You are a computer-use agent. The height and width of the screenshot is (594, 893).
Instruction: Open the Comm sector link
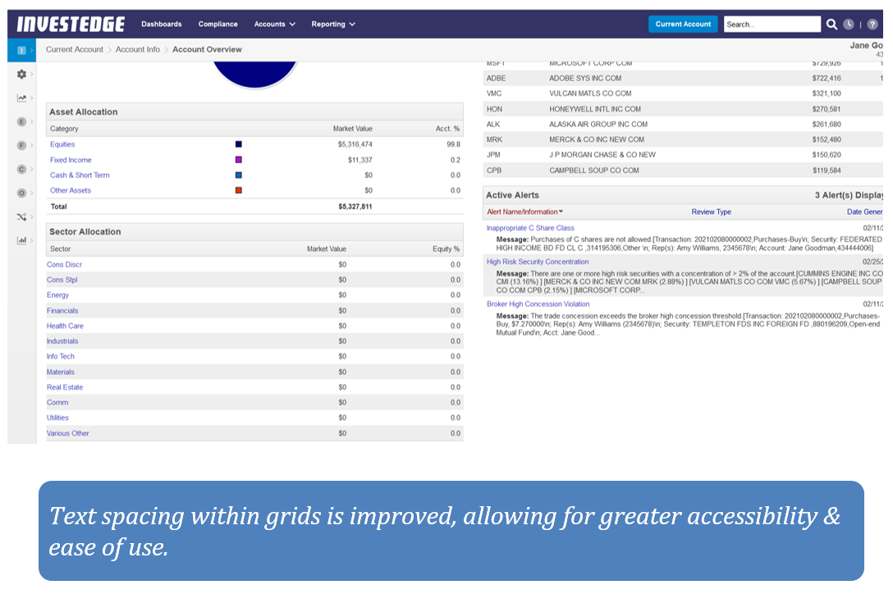(x=57, y=403)
